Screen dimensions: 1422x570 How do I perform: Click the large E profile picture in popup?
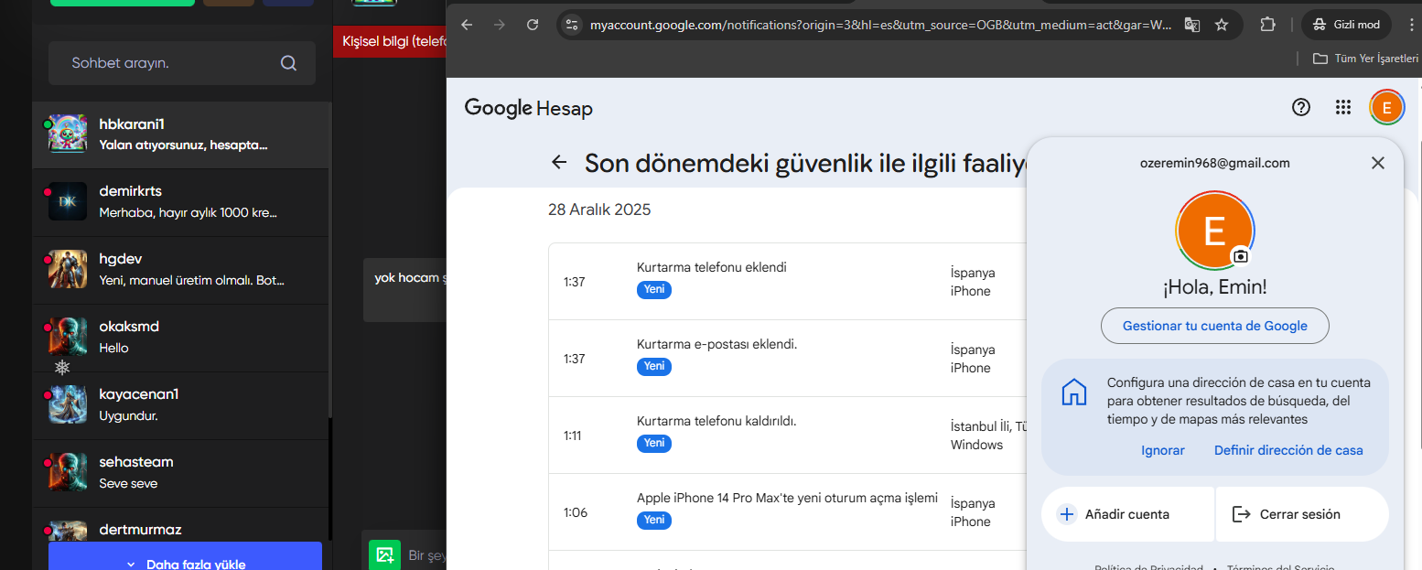(1214, 231)
